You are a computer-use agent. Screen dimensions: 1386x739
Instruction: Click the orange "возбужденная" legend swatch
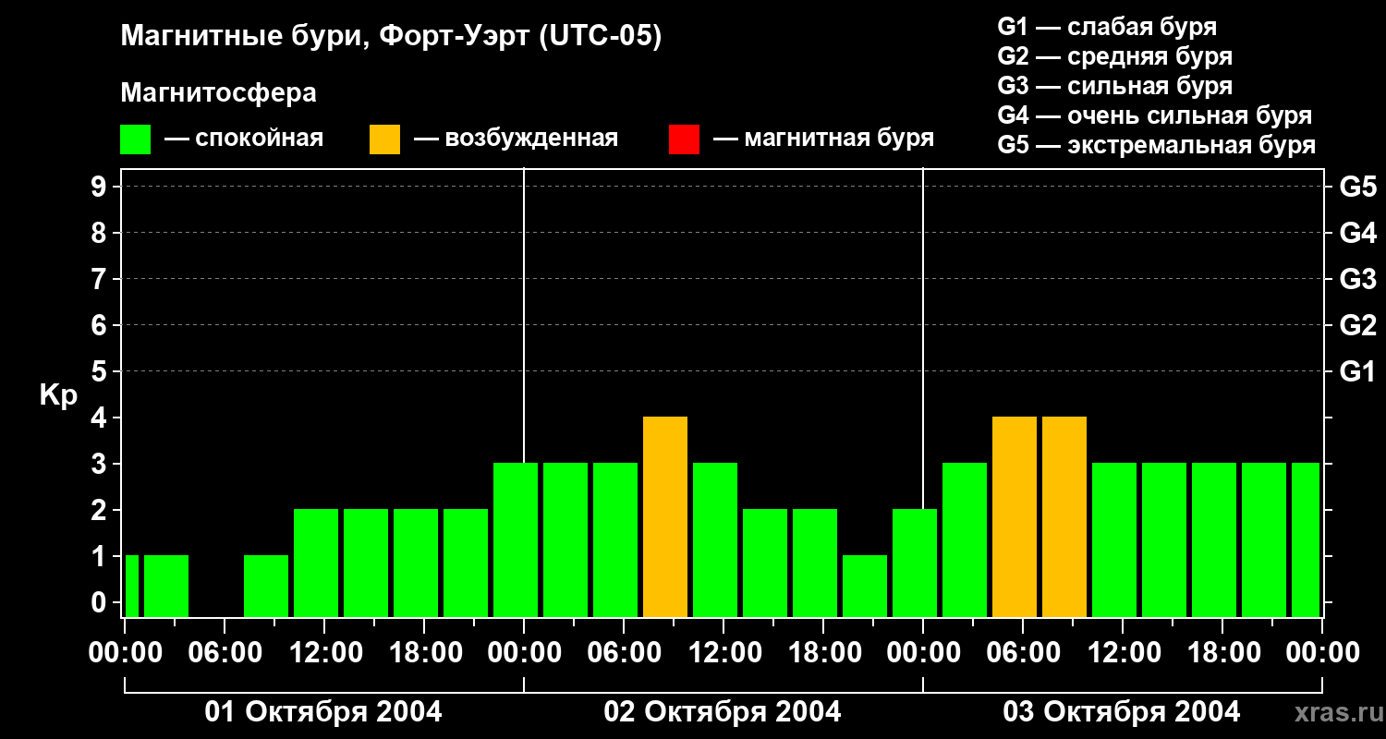coord(384,139)
